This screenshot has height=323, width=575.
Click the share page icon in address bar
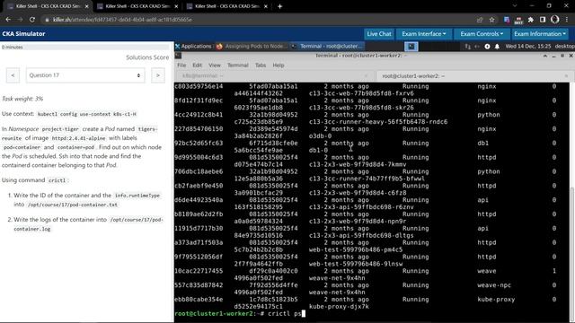pyautogui.click(x=480, y=20)
